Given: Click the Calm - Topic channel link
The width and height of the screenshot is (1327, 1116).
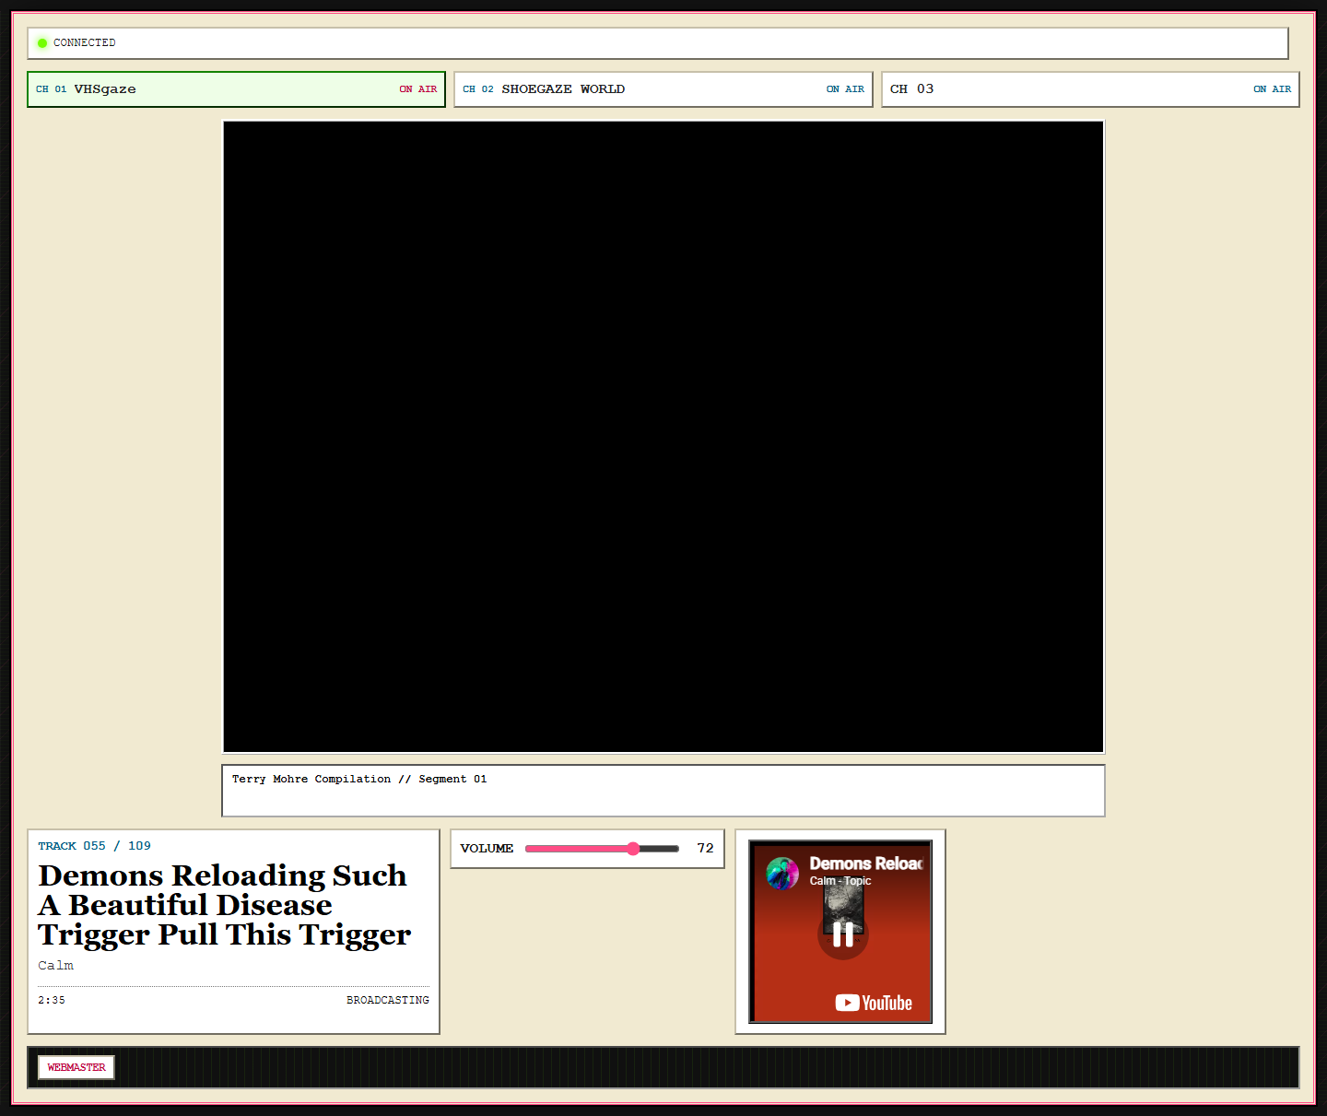Looking at the screenshot, I should [x=840, y=881].
